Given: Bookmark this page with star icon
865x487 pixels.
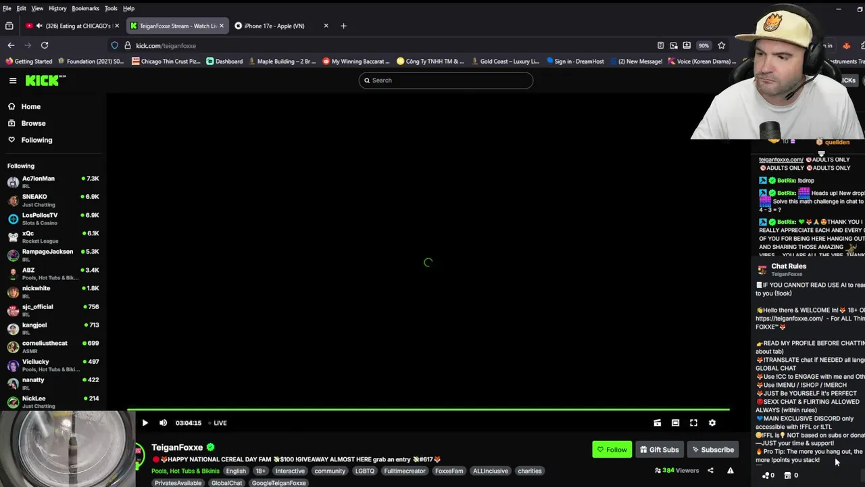Looking at the screenshot, I should coord(722,45).
